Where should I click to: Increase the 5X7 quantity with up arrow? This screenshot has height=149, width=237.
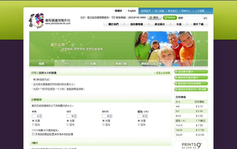[75, 115]
